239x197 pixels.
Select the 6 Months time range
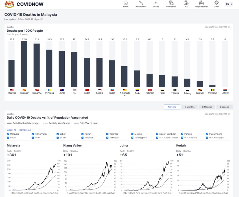(190, 107)
